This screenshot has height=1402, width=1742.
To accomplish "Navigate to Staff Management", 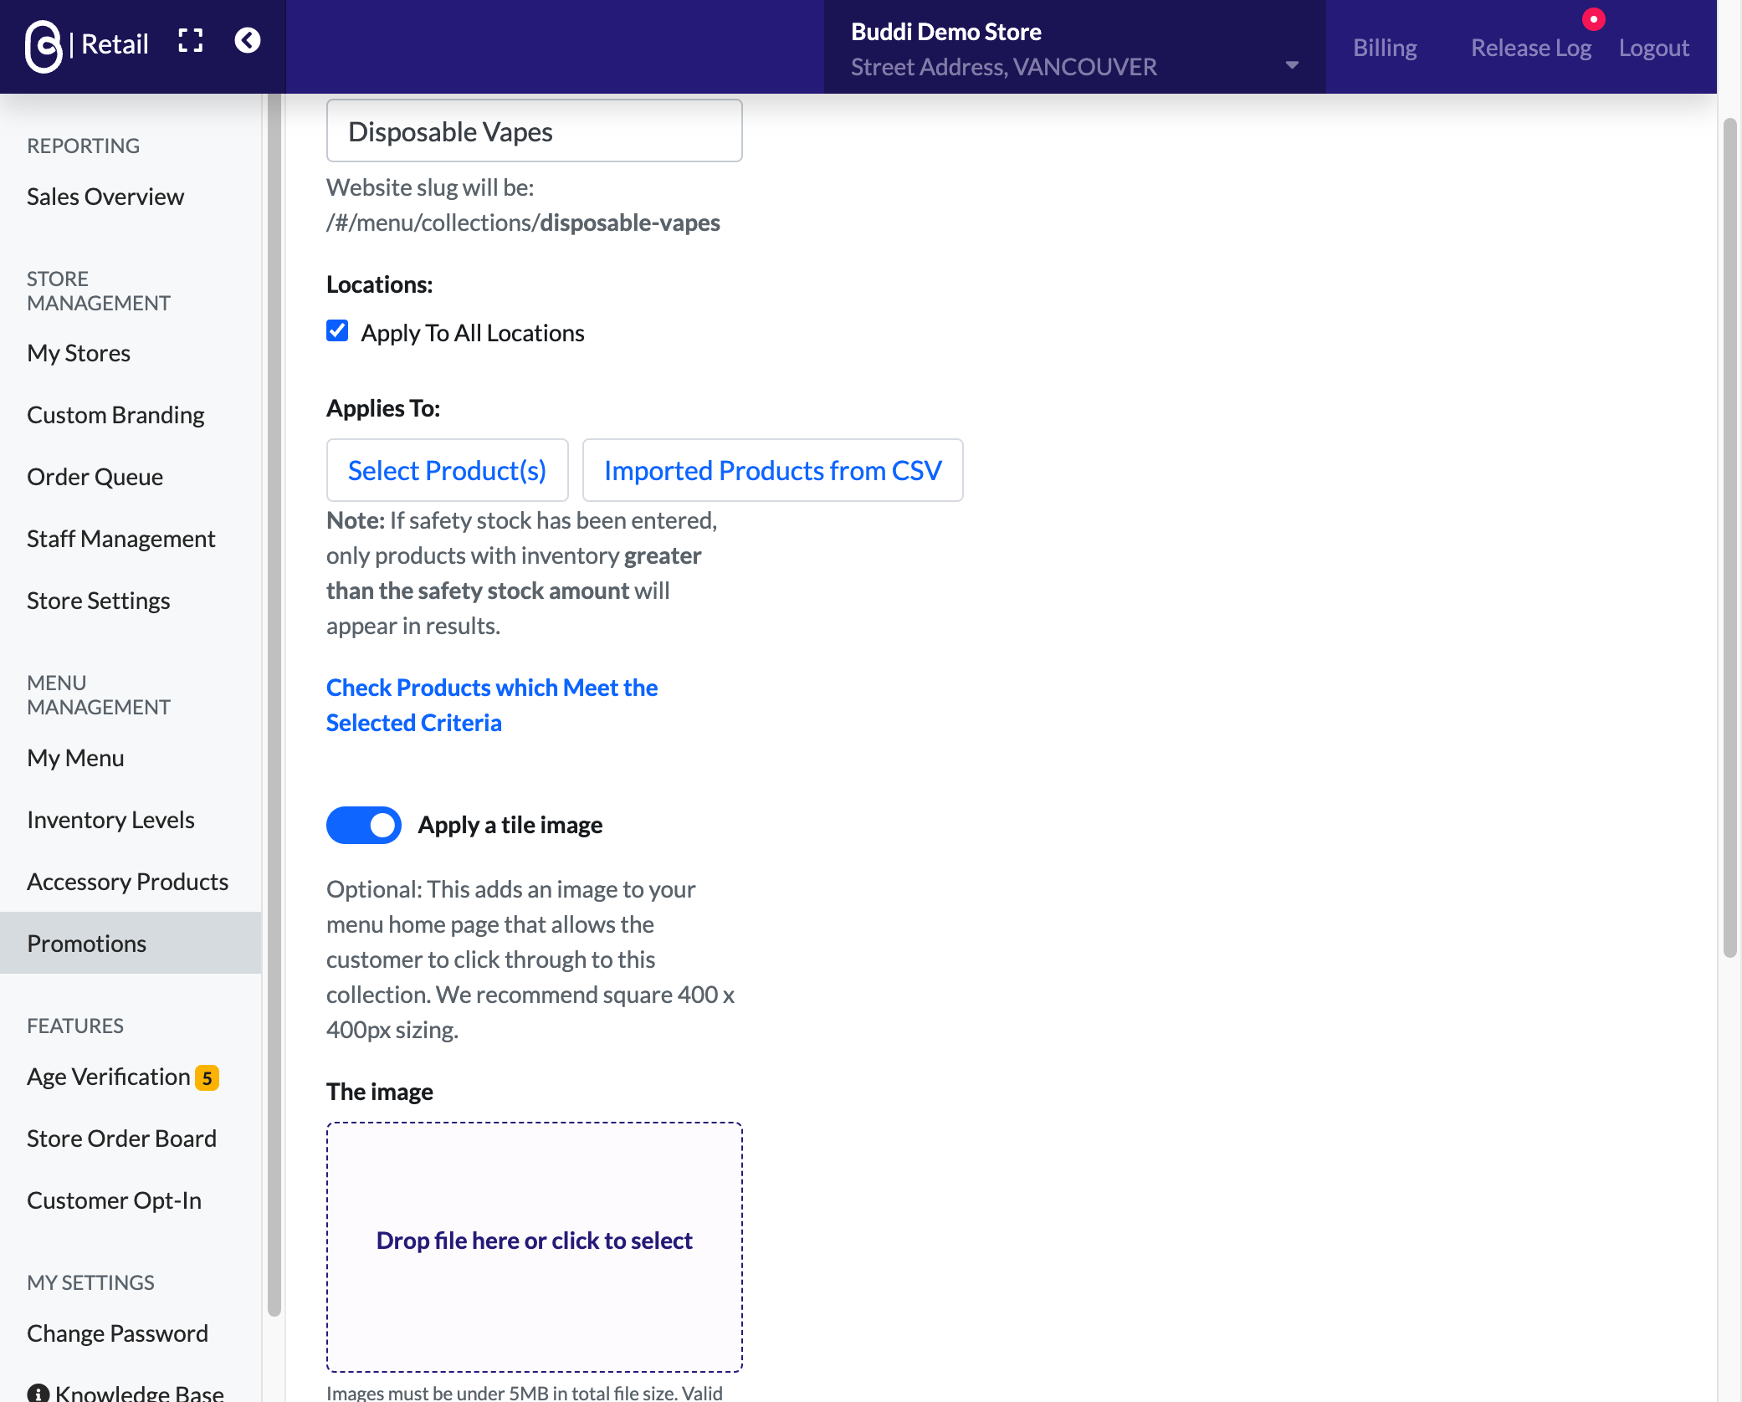I will [120, 539].
